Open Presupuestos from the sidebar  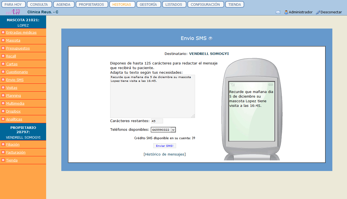click(18, 48)
